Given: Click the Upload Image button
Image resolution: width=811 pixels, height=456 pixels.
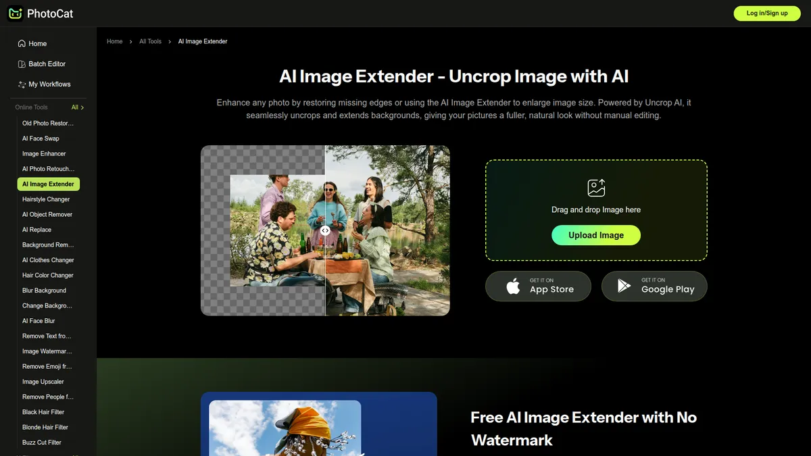Looking at the screenshot, I should (x=595, y=235).
